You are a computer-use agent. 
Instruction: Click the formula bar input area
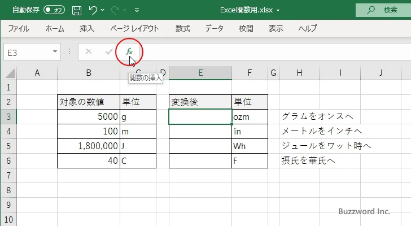[x=277, y=51]
